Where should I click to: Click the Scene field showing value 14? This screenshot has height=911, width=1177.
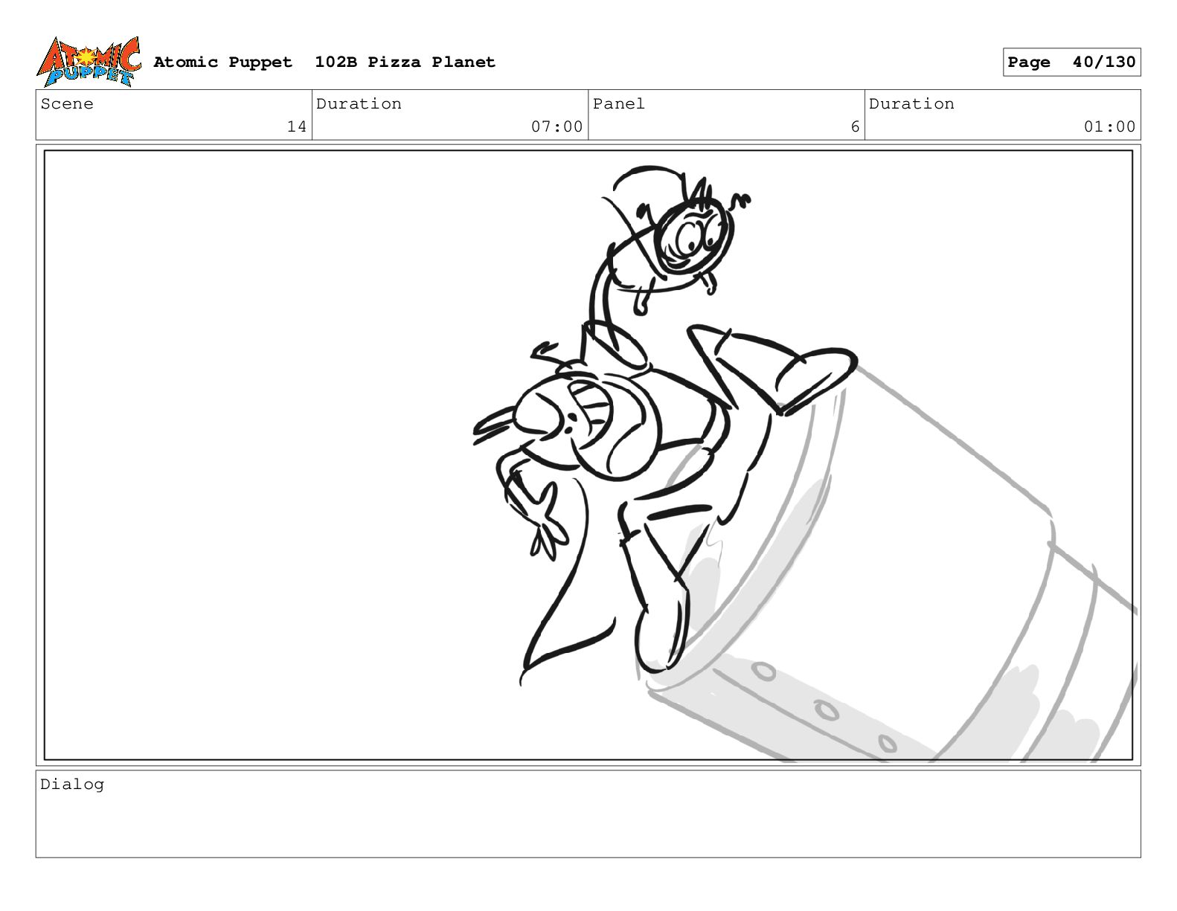174,115
